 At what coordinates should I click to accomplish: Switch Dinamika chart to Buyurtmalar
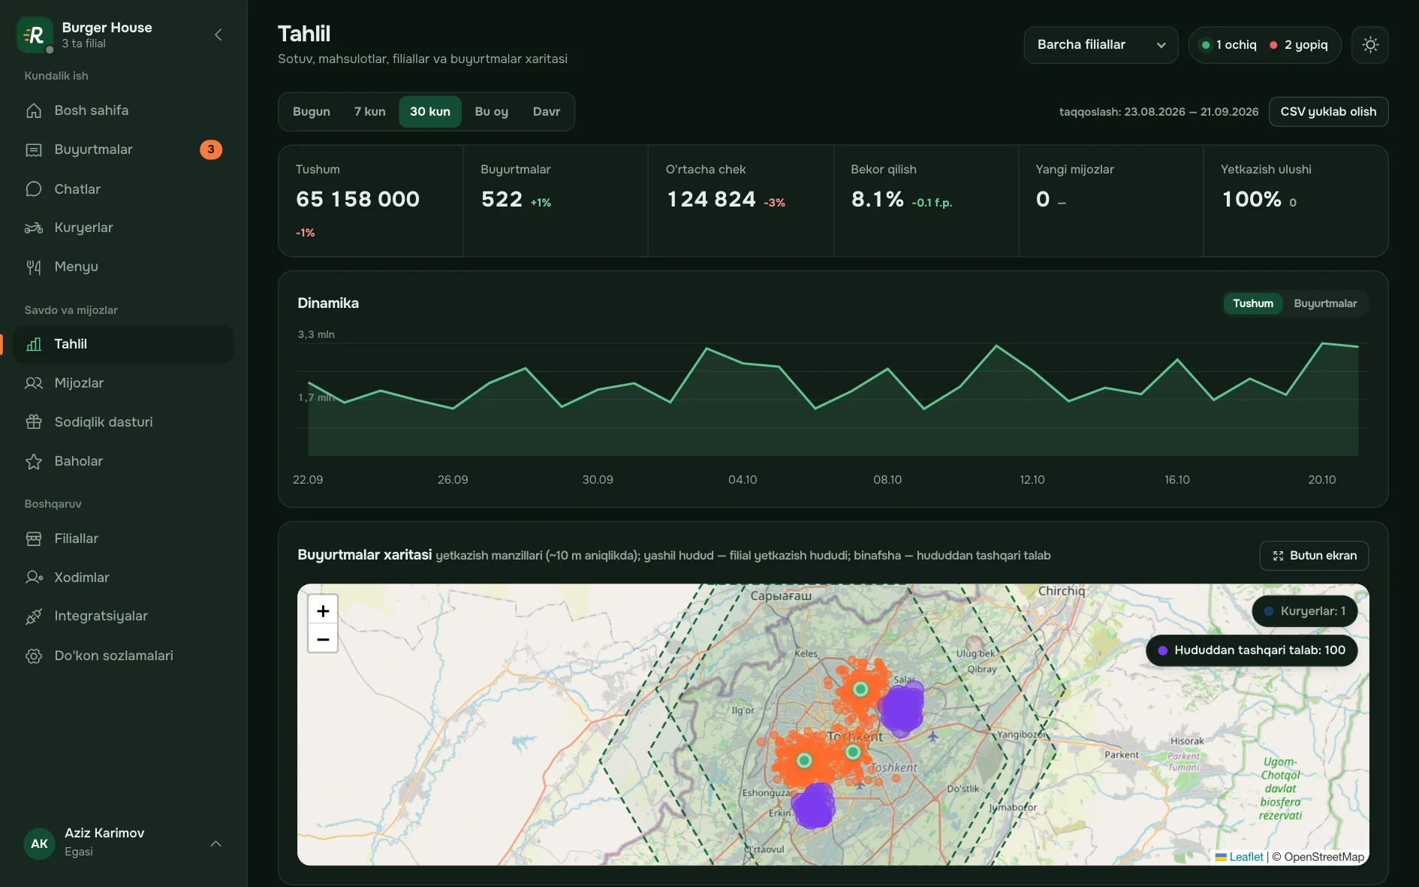point(1325,303)
